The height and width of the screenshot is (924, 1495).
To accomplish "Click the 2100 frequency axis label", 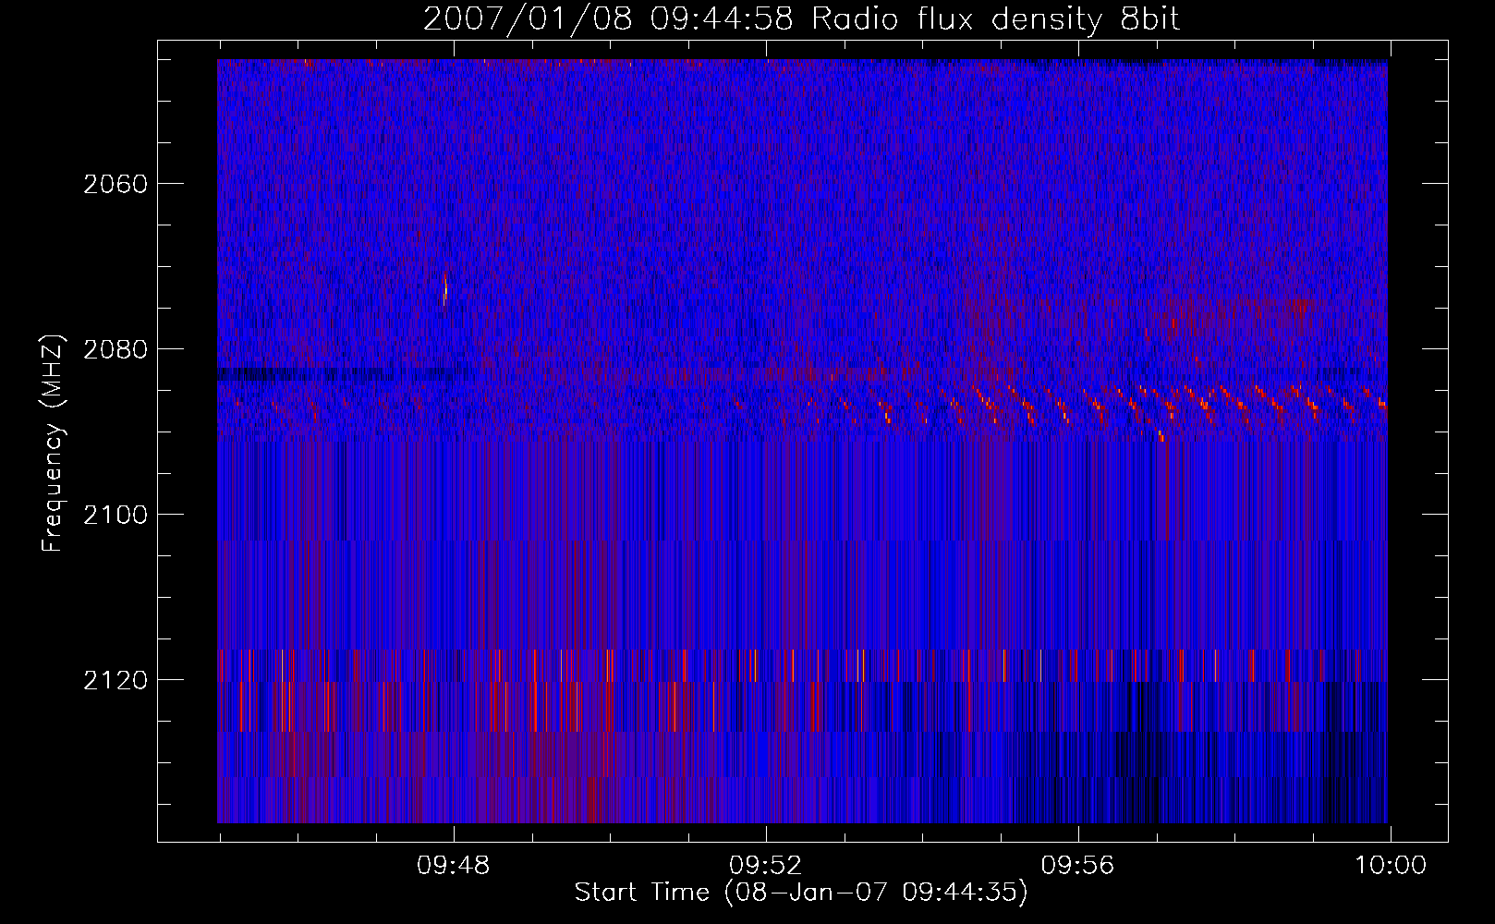I will click(115, 515).
